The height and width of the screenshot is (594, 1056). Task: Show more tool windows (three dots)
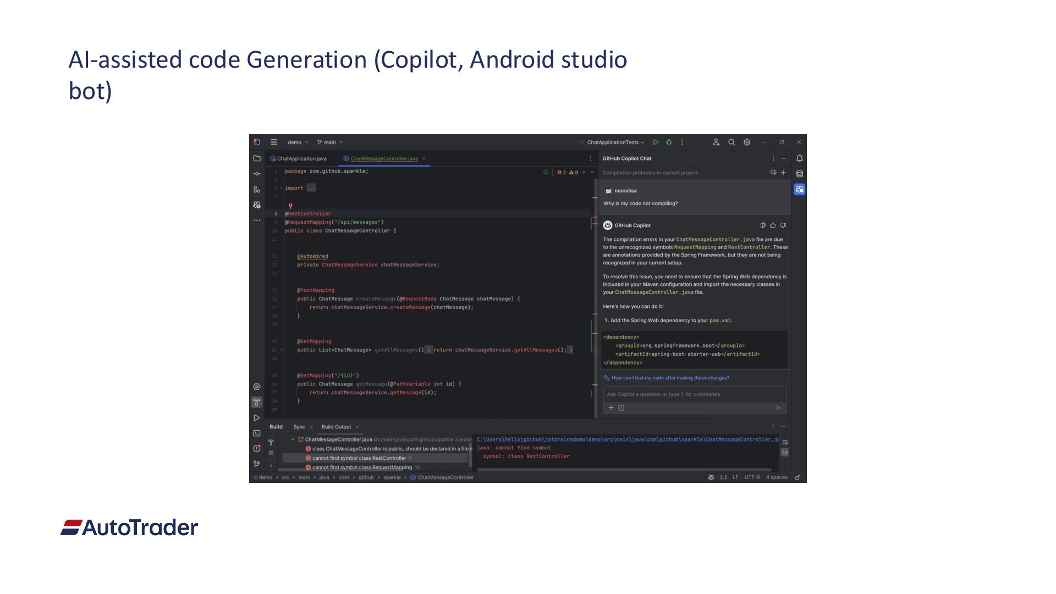pyautogui.click(x=257, y=220)
